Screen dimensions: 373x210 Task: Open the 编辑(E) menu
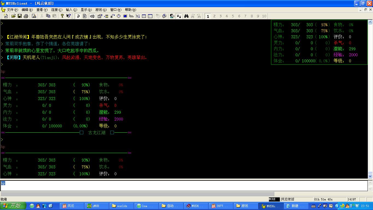tap(27, 10)
